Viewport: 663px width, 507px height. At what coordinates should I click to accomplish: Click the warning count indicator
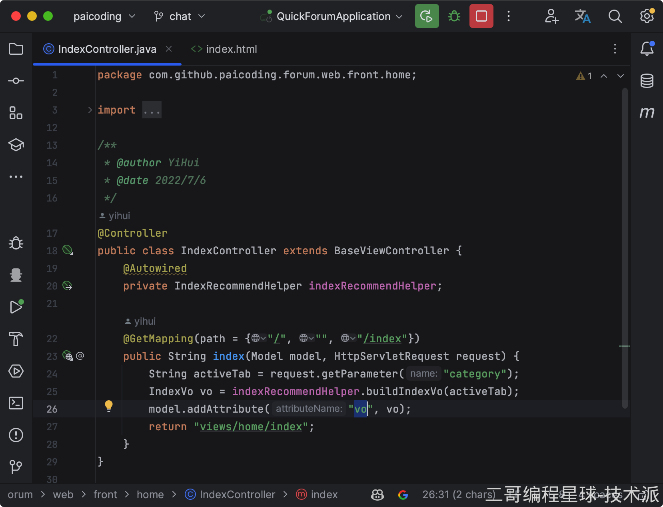pos(584,76)
